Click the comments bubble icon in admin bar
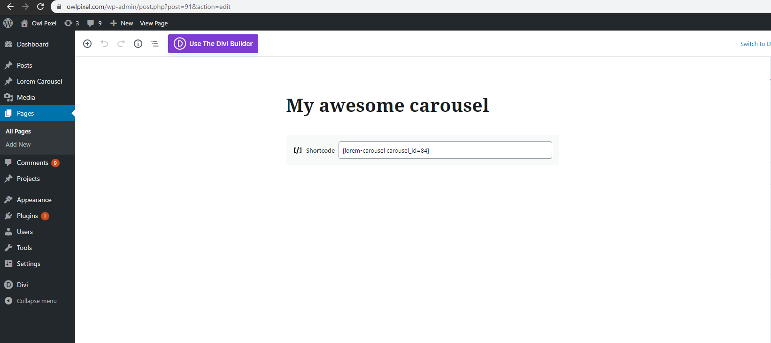 [x=91, y=23]
